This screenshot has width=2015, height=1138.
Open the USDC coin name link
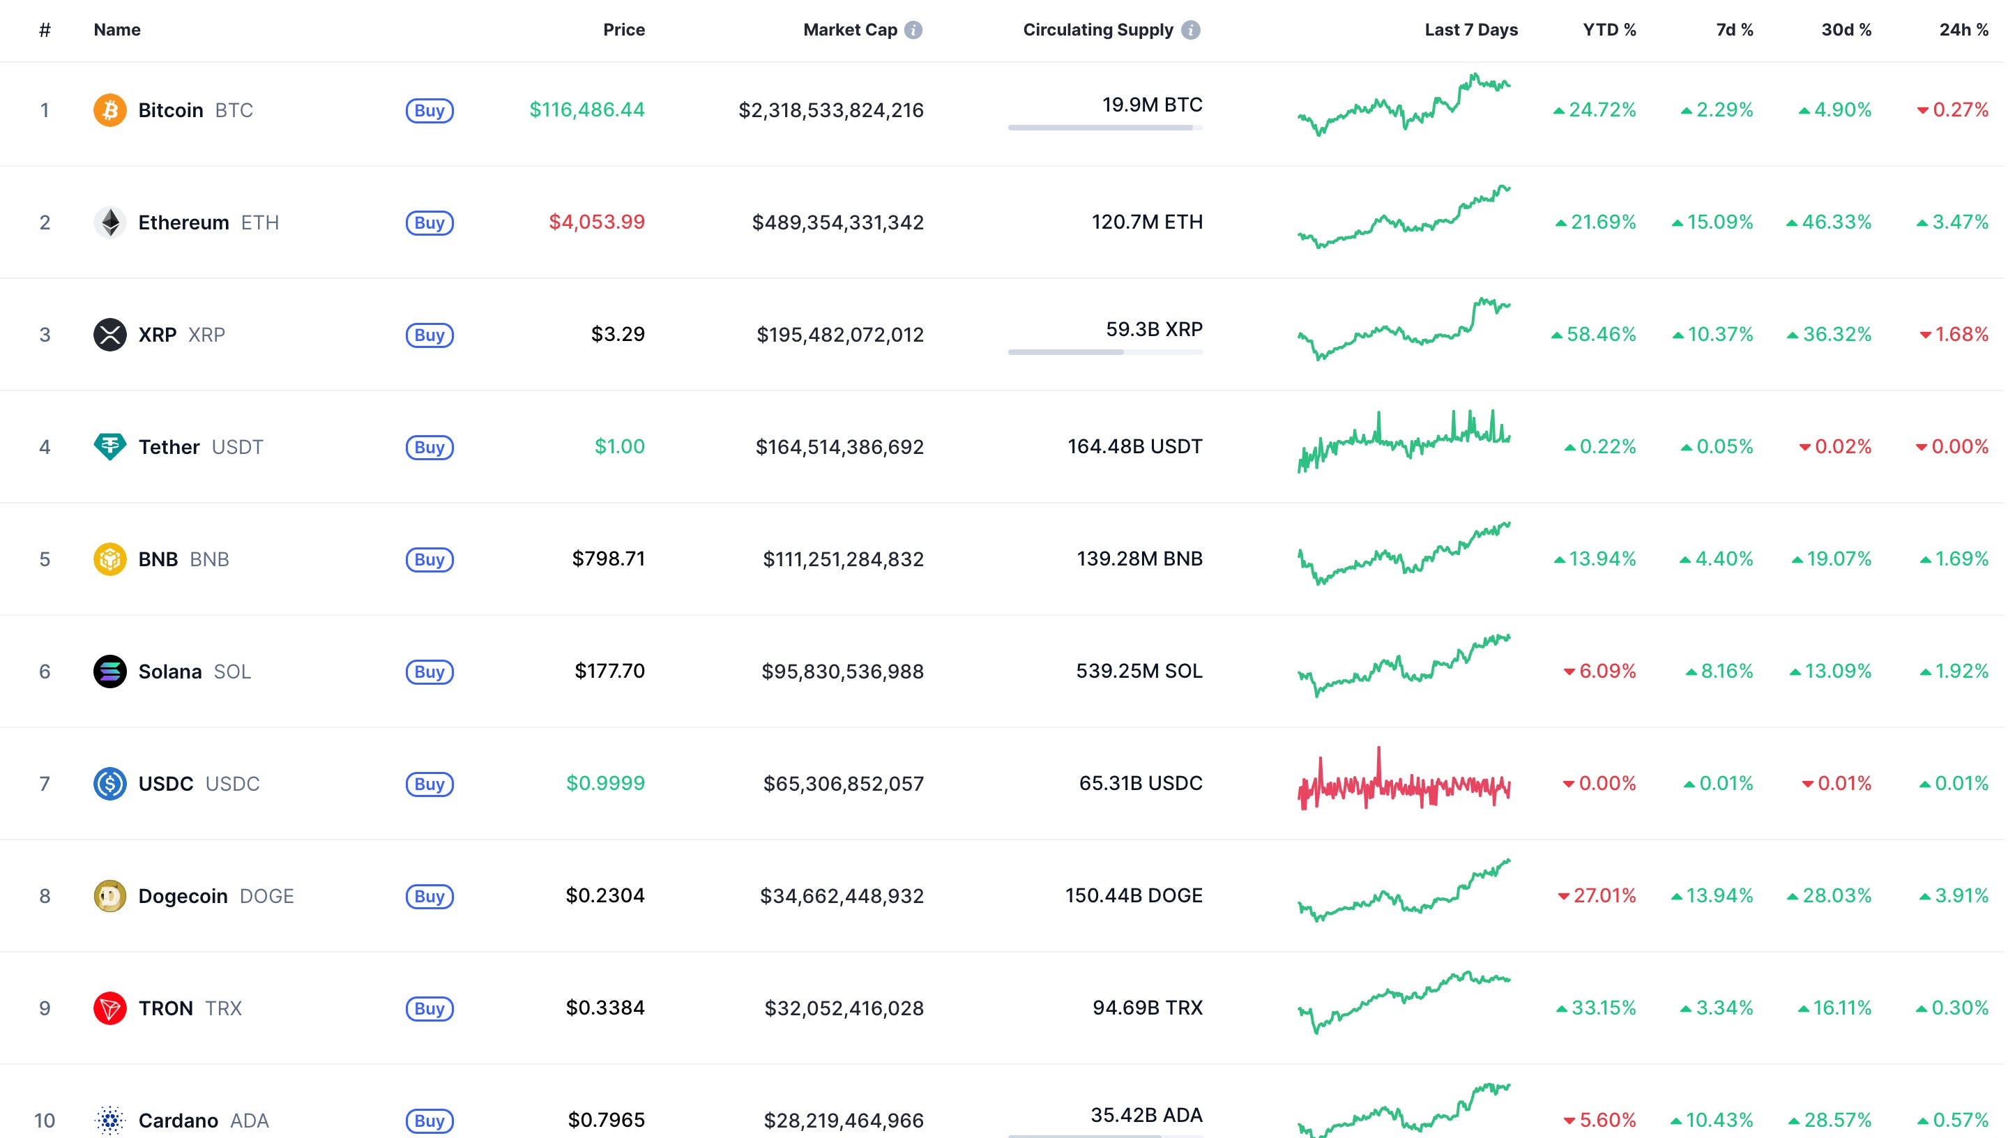click(x=166, y=784)
